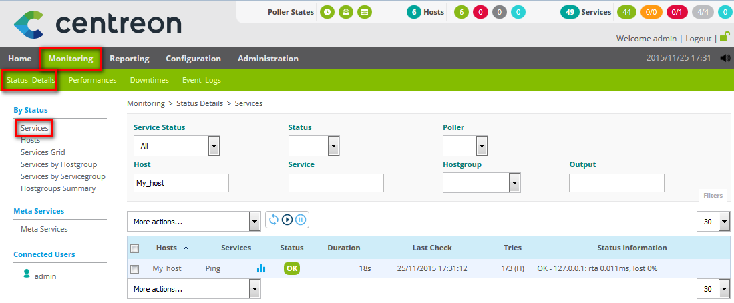Sort by the Last Check column header
This screenshot has height=303, width=734.
(432, 248)
